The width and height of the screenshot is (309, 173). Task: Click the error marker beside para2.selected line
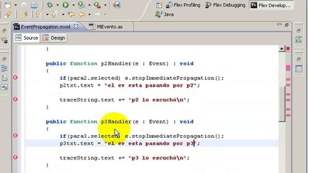coord(15,77)
